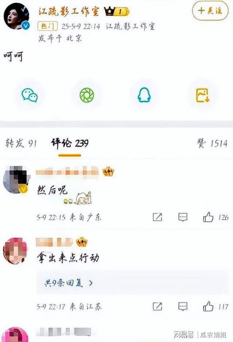Follow the account with +关注 button
Image resolution: width=233 pixels, height=342 pixels.
pos(210,10)
